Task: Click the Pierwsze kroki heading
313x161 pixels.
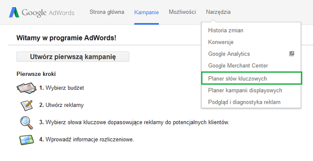Action: 36,74
